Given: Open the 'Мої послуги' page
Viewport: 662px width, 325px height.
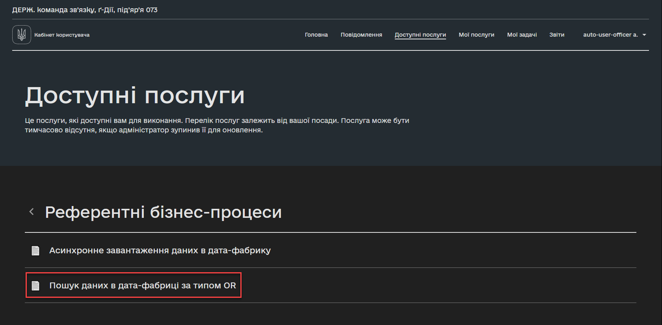Looking at the screenshot, I should point(476,35).
